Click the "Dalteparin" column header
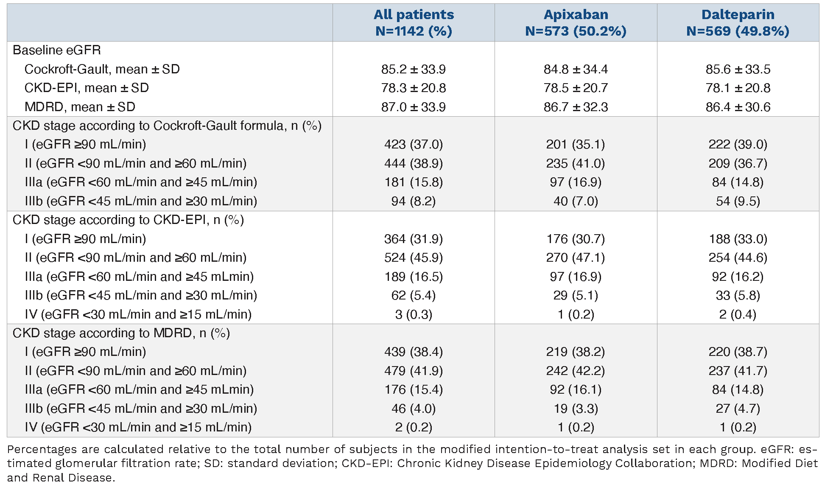This screenshot has width=822, height=487. [738, 22]
